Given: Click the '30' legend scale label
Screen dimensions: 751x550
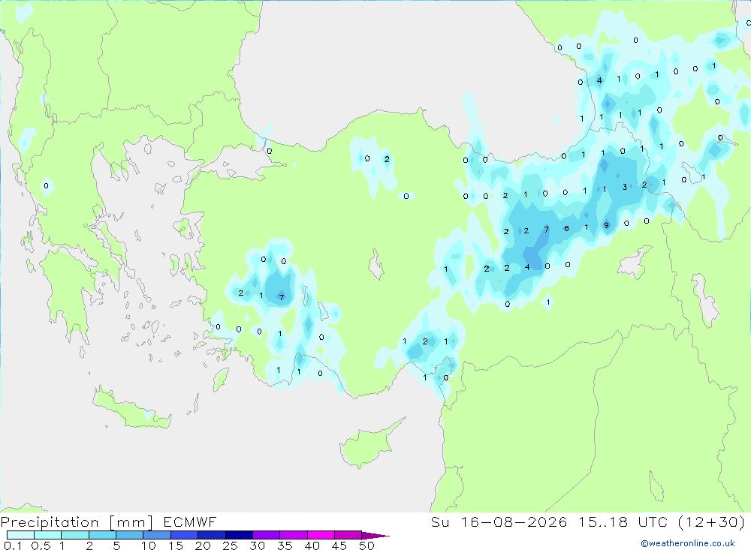Looking at the screenshot, I should coord(257,545).
